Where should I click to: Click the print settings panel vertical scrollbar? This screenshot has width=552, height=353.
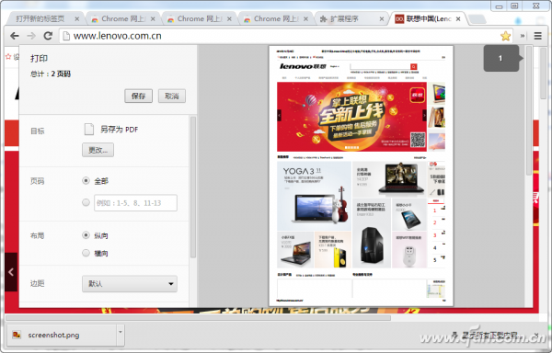coord(193,188)
